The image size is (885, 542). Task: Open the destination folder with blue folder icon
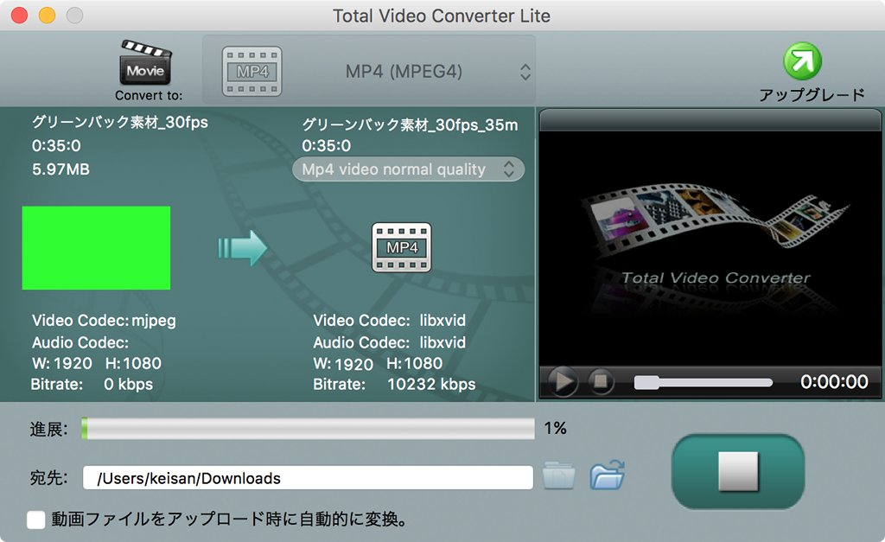(x=608, y=475)
